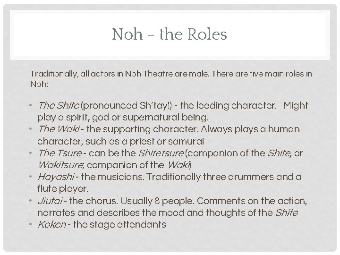This screenshot has width=340, height=255.
Task: Click the words 'the stage attendants'
Action: [x=120, y=225]
